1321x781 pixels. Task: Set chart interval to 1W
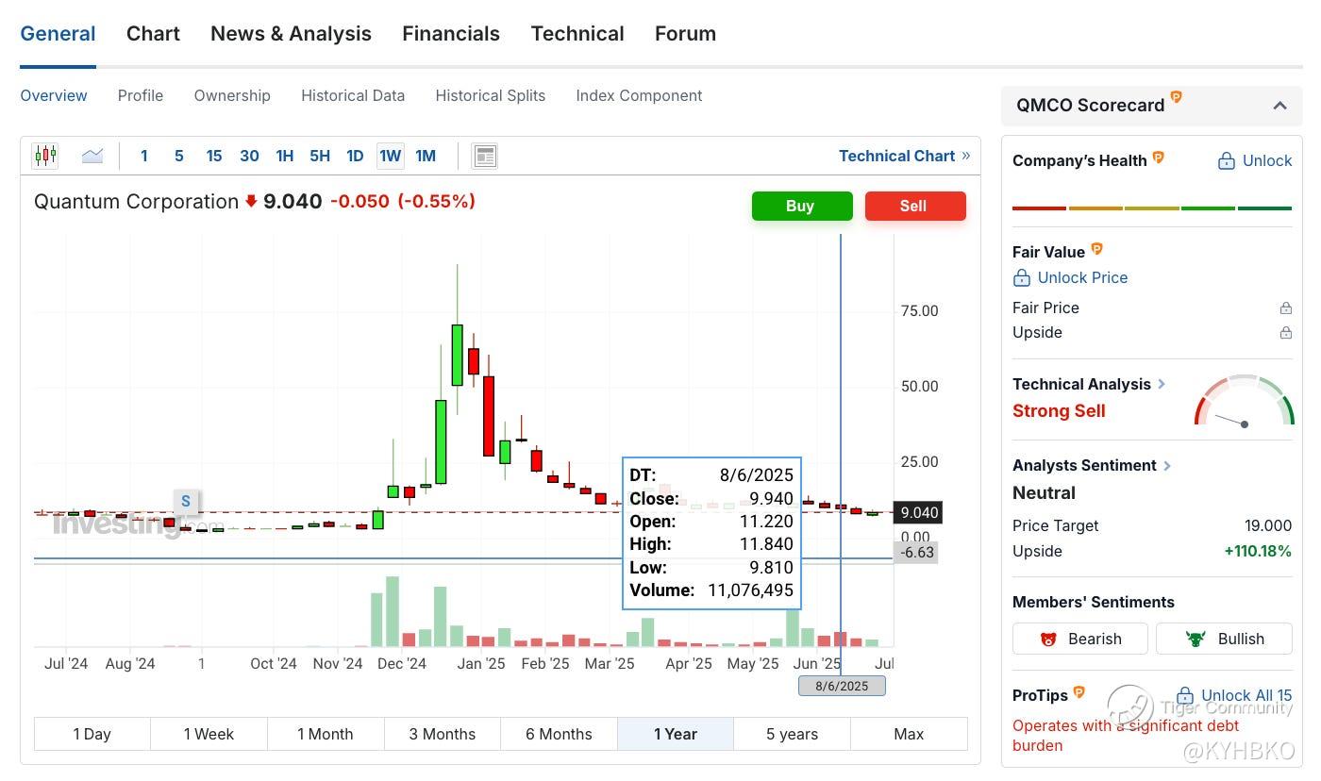point(391,156)
